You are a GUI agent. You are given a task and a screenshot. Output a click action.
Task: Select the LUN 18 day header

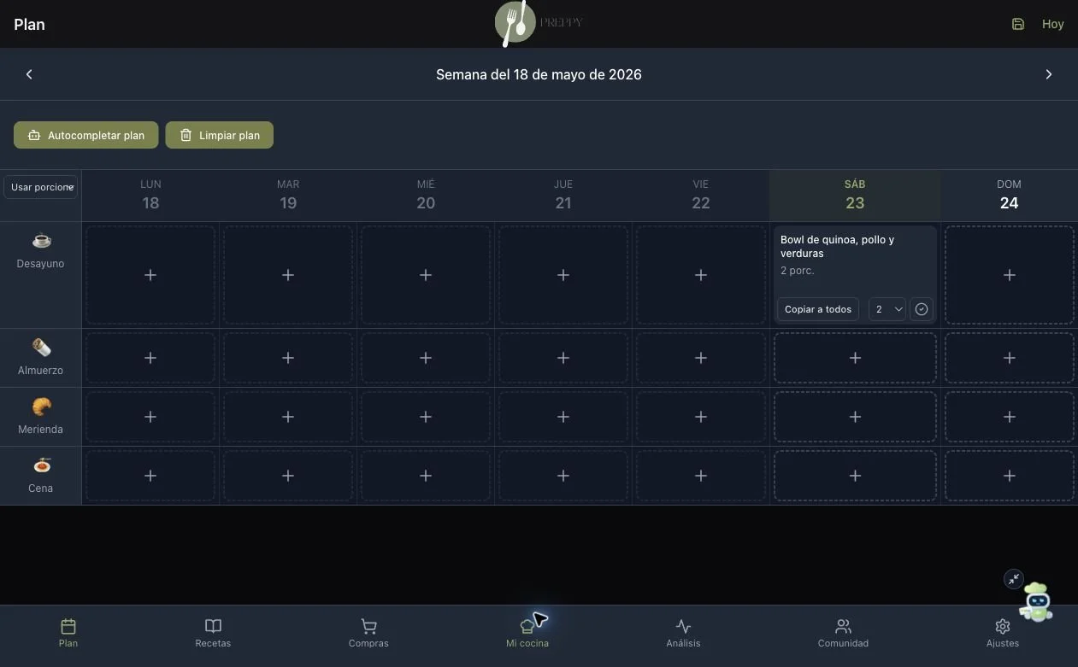coord(150,195)
